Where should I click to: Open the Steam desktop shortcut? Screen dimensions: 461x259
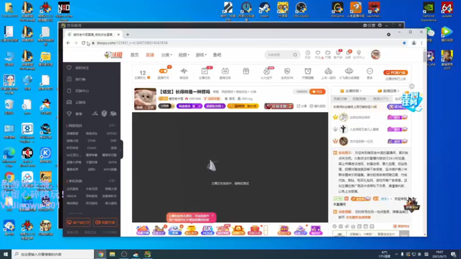[x=264, y=10]
